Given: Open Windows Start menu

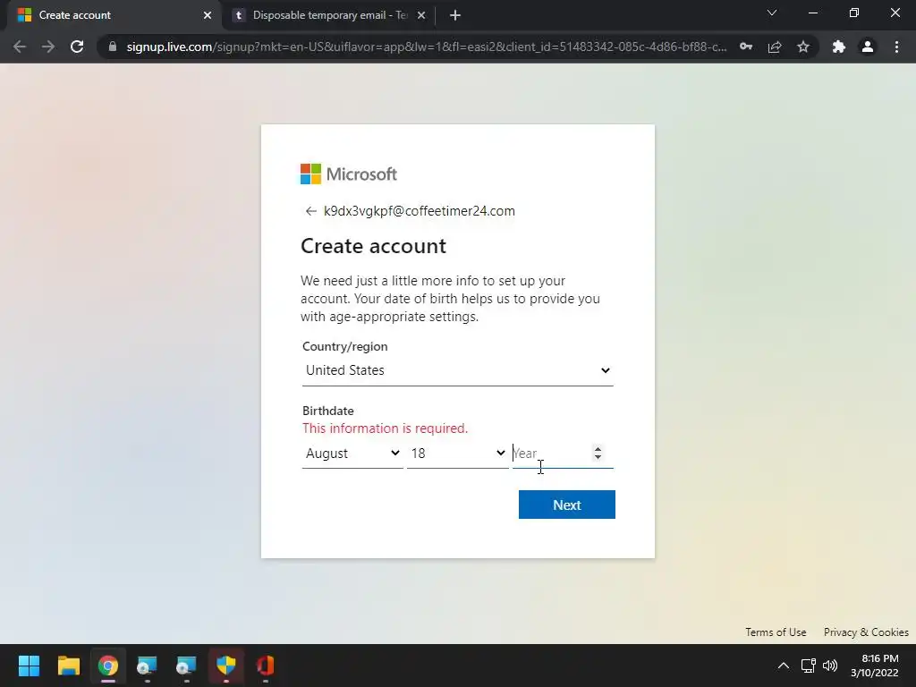Looking at the screenshot, I should pyautogui.click(x=29, y=666).
